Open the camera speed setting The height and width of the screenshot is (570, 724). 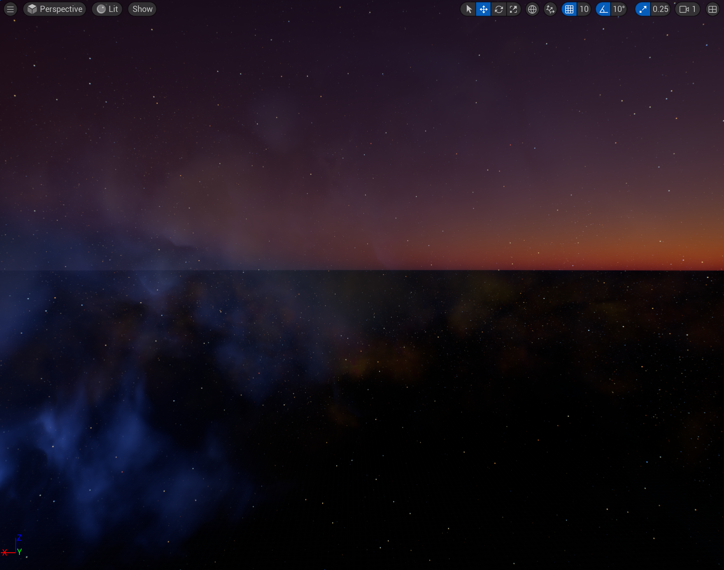pos(687,9)
